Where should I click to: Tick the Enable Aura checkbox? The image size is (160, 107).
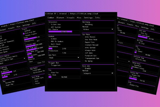[x=33, y=79]
